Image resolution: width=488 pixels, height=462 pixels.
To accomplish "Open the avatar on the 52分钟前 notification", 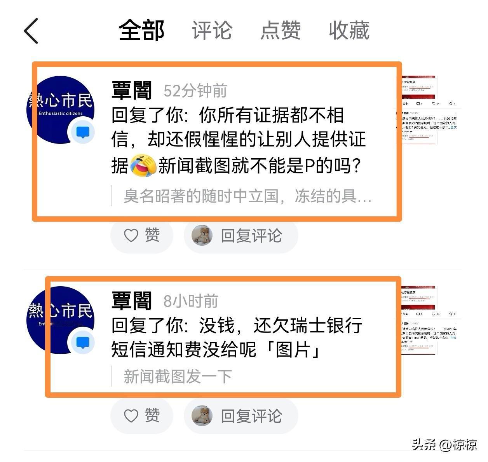I will [x=60, y=110].
